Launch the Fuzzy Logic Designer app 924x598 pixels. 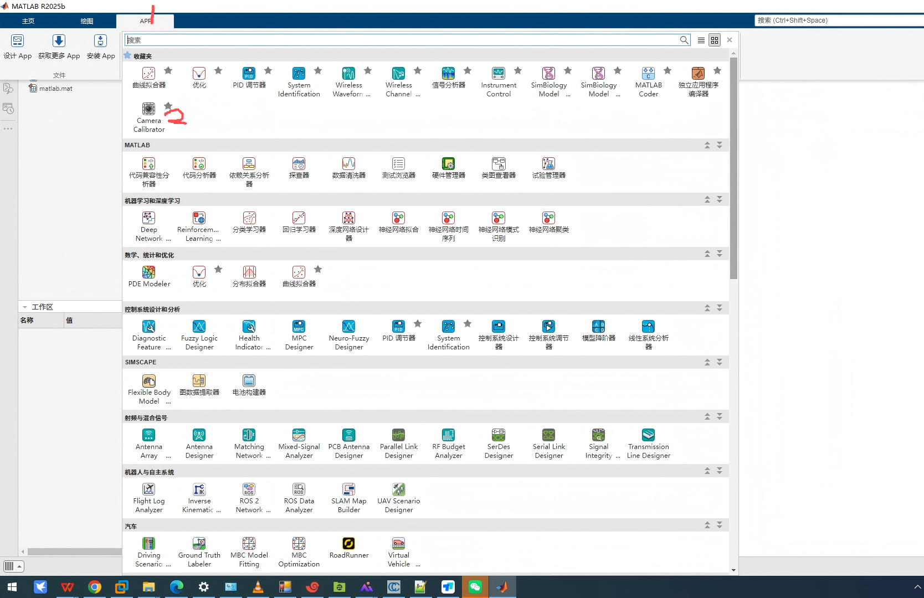tap(199, 334)
